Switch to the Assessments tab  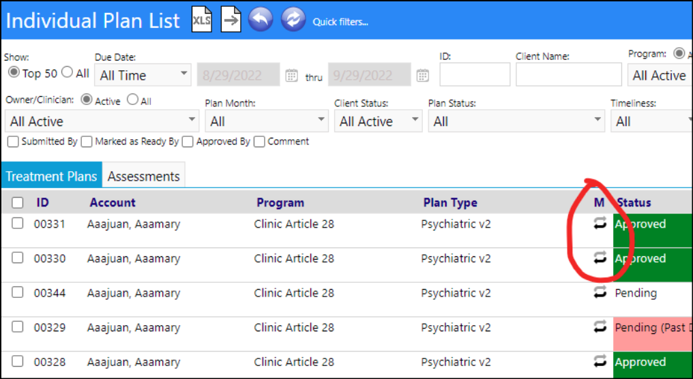click(x=144, y=176)
